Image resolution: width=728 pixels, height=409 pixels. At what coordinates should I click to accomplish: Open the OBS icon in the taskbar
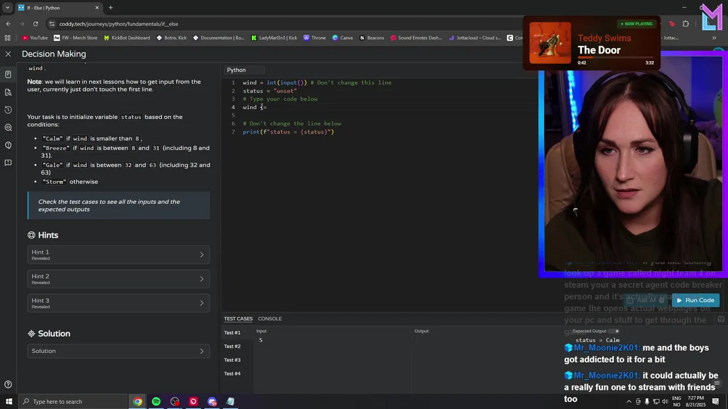(175, 402)
